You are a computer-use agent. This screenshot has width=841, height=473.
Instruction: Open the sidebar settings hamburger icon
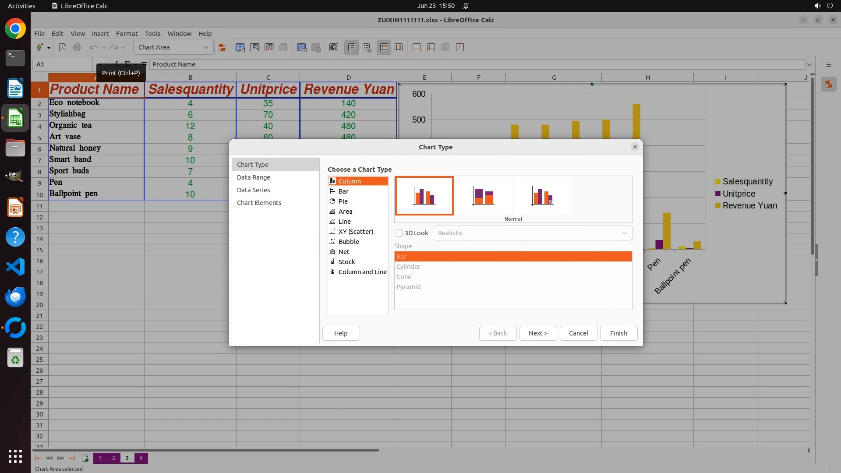coord(828,64)
